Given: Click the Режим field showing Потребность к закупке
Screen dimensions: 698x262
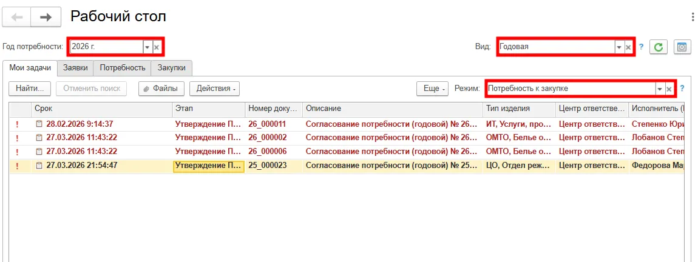Looking at the screenshot, I should coord(571,89).
